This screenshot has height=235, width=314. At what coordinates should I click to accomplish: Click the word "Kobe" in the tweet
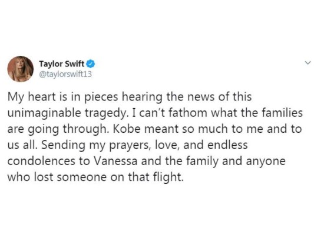point(127,129)
